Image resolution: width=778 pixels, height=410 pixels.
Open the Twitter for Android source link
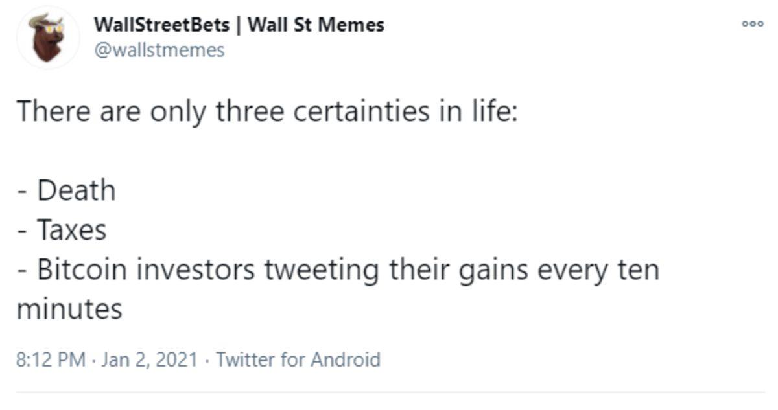tap(298, 359)
